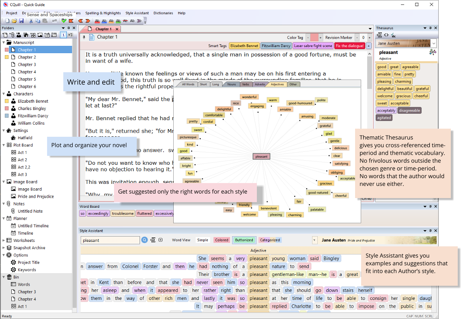Toggle the pin on the Thesaurus panel
The width and height of the screenshot is (463, 319).
tap(430, 28)
